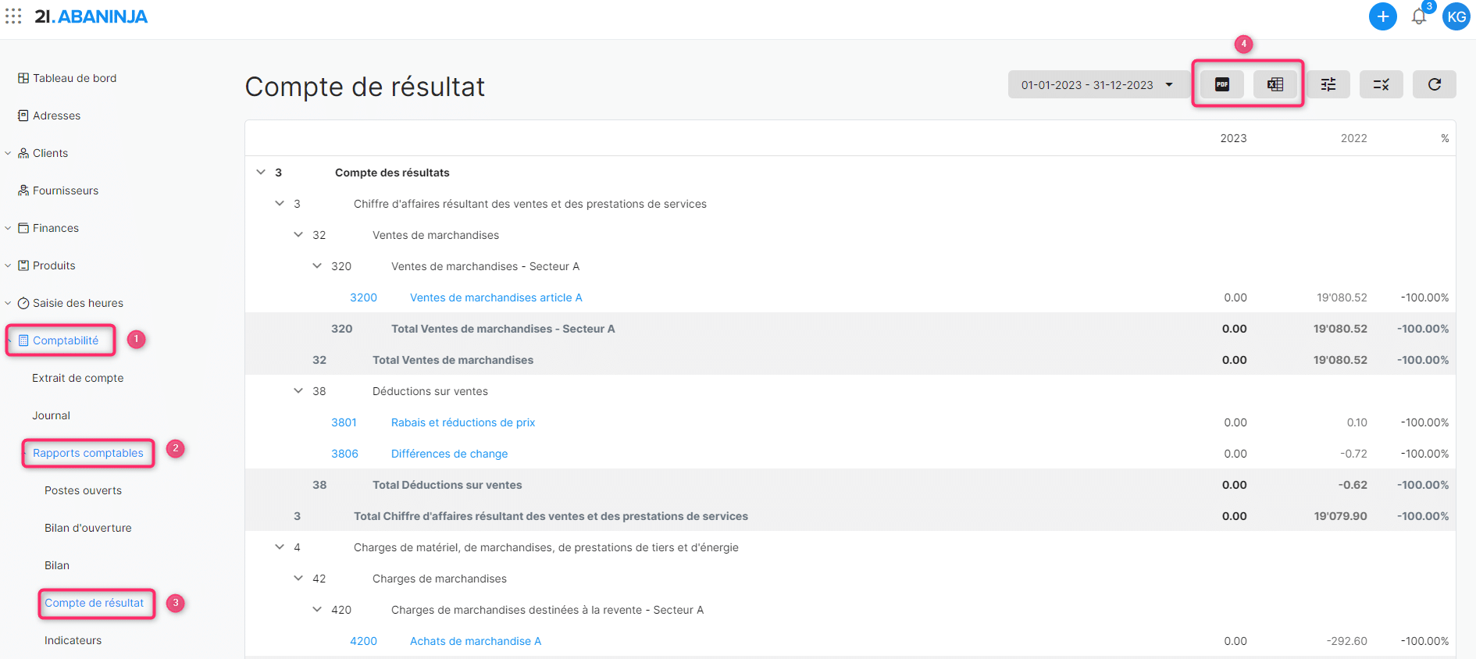Expand the Clients sidebar chevron

pyautogui.click(x=8, y=153)
